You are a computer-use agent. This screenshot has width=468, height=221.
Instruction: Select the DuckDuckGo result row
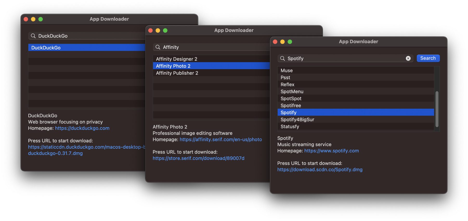pos(87,48)
